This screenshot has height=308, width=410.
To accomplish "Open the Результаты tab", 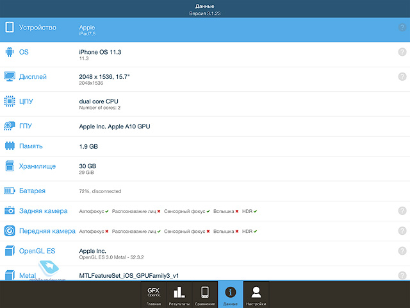I will (x=179, y=295).
